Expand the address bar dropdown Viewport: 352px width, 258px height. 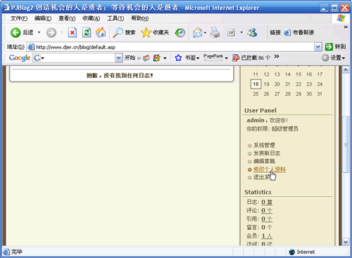[x=318, y=47]
